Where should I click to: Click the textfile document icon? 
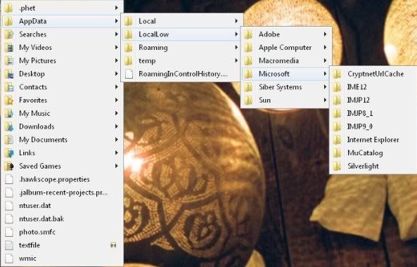pyautogui.click(x=8, y=245)
